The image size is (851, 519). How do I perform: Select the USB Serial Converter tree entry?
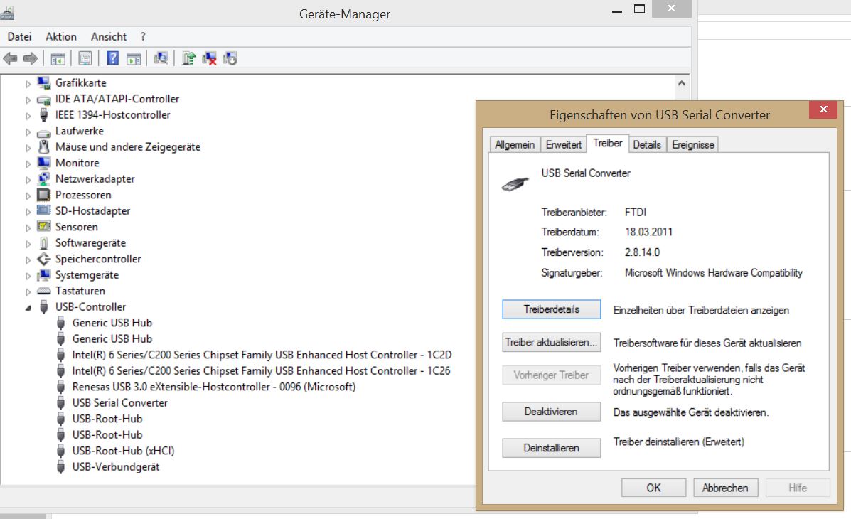point(120,403)
